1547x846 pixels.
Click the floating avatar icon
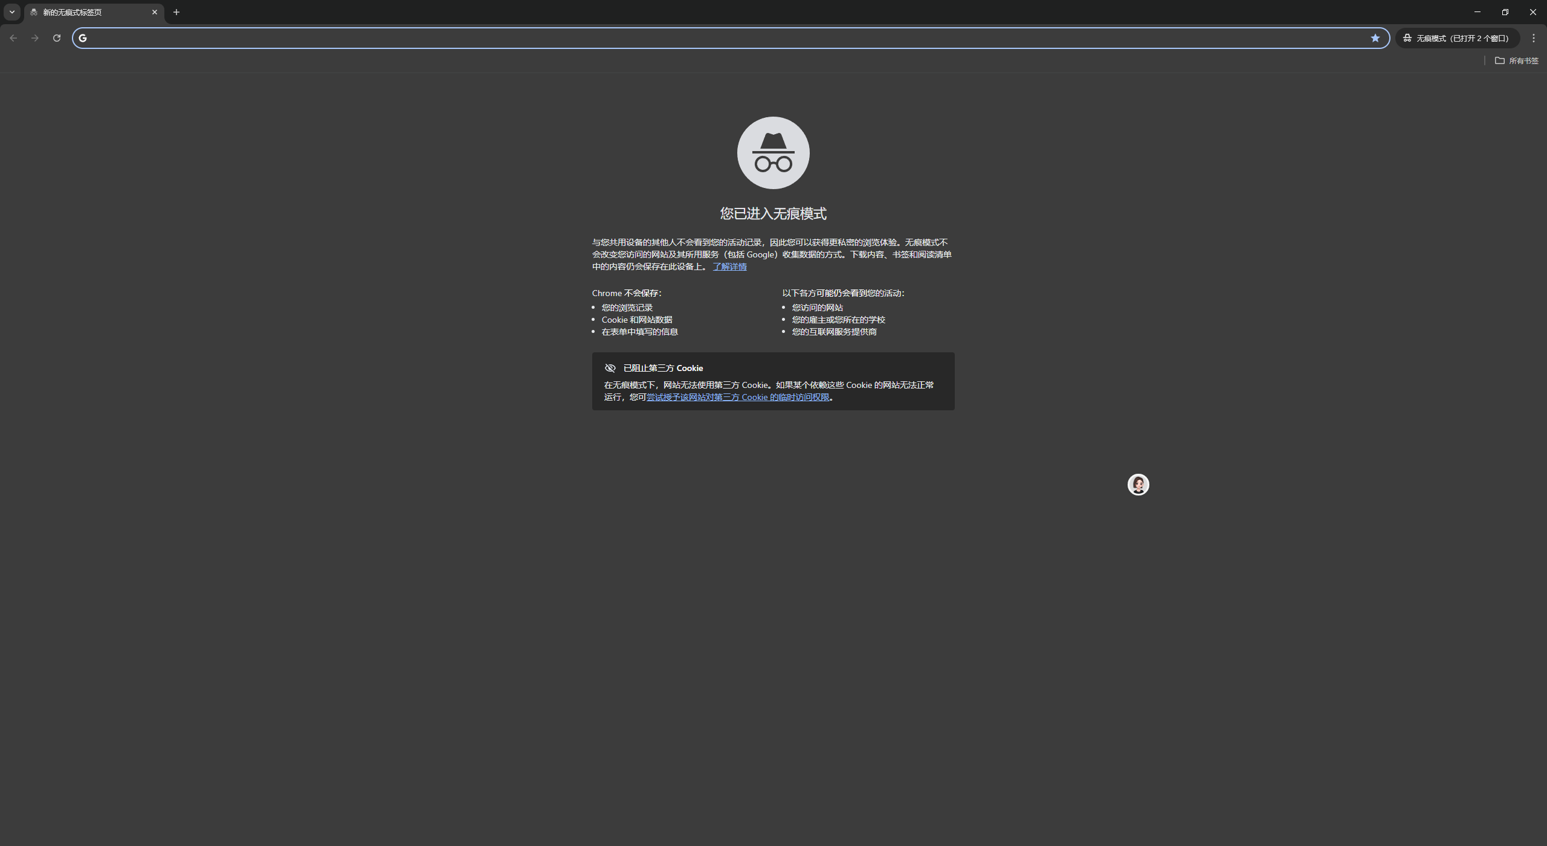click(1138, 485)
